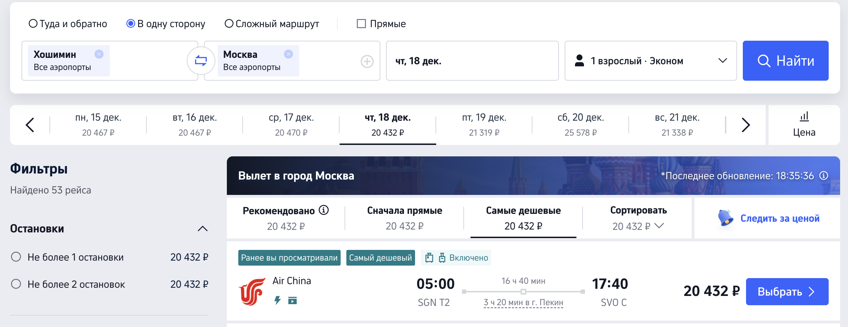Remove Хошимин from origin field

point(99,54)
